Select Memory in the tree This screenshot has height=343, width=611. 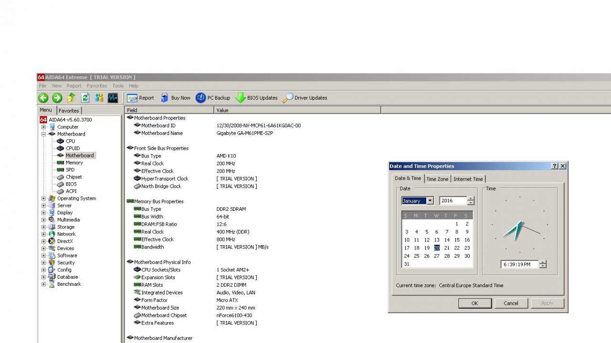pos(74,163)
